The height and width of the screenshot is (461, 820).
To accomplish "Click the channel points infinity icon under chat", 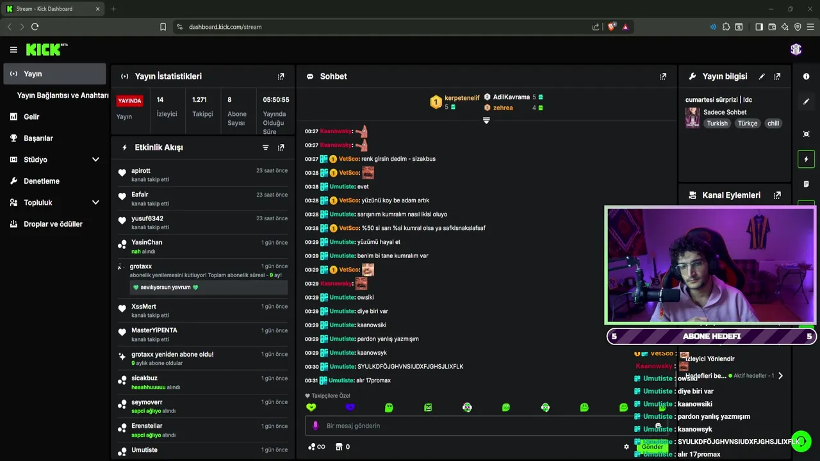I will (316, 447).
